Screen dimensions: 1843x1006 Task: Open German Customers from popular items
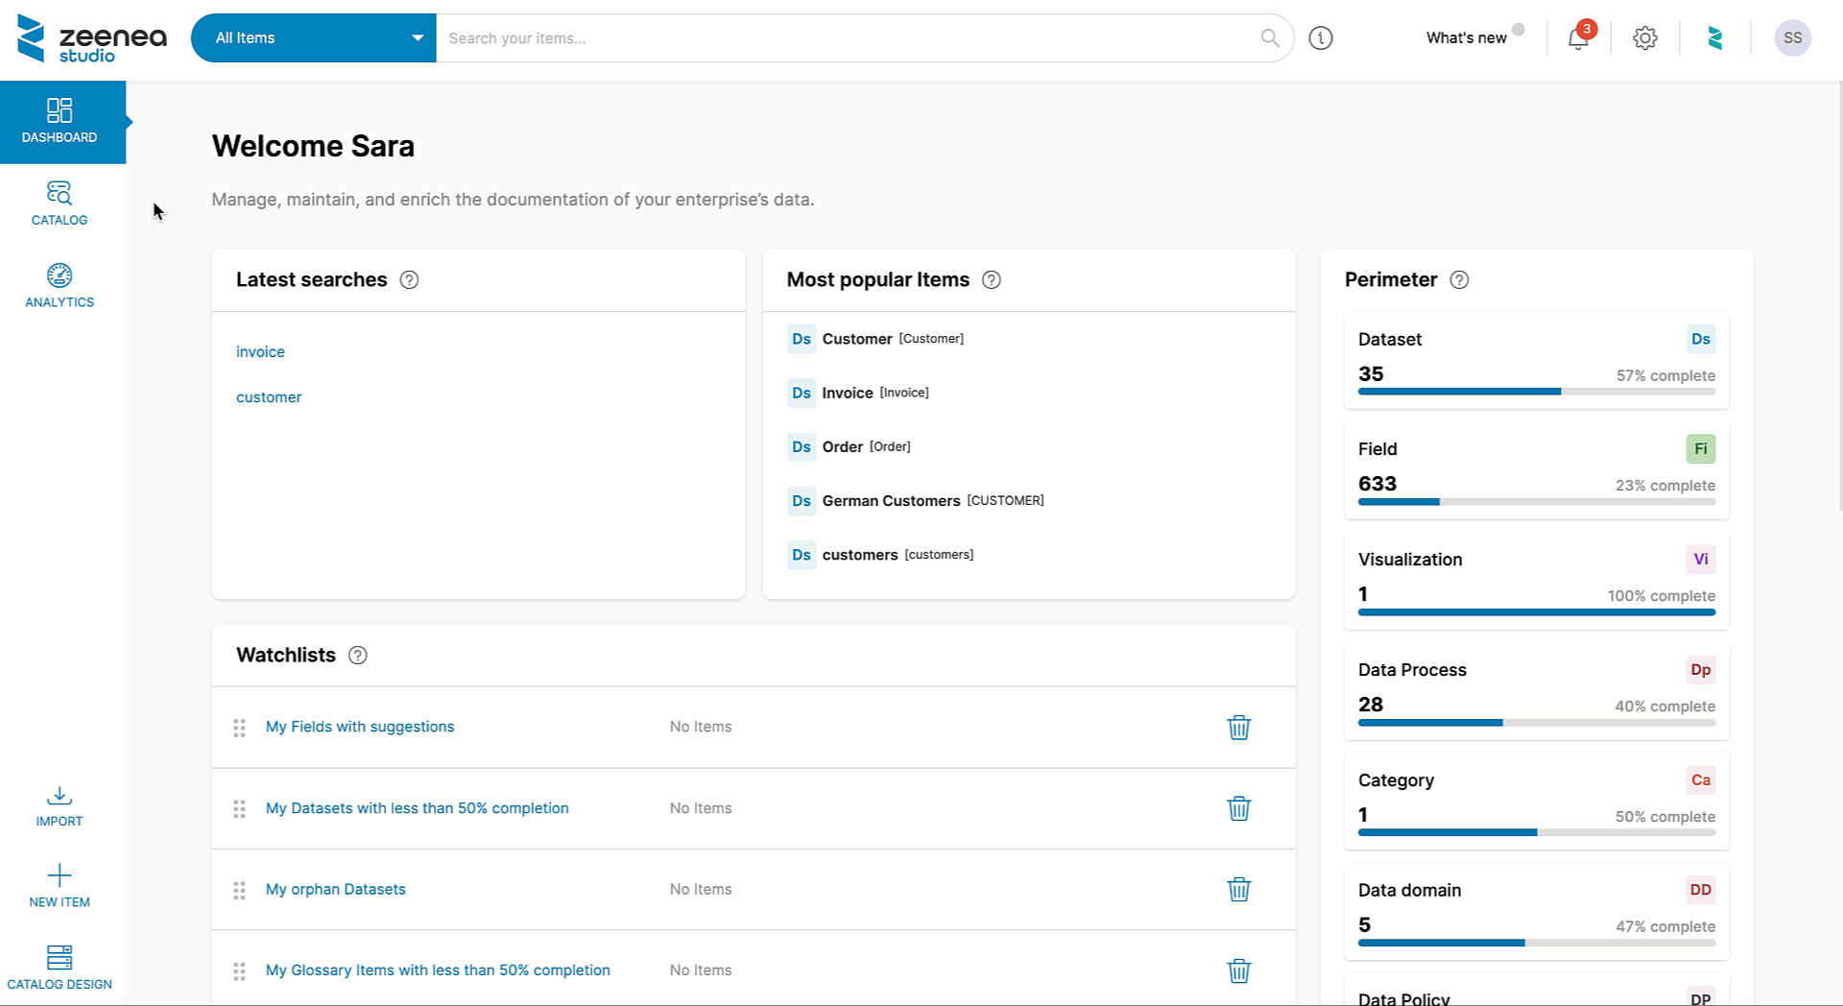pyautogui.click(x=891, y=500)
